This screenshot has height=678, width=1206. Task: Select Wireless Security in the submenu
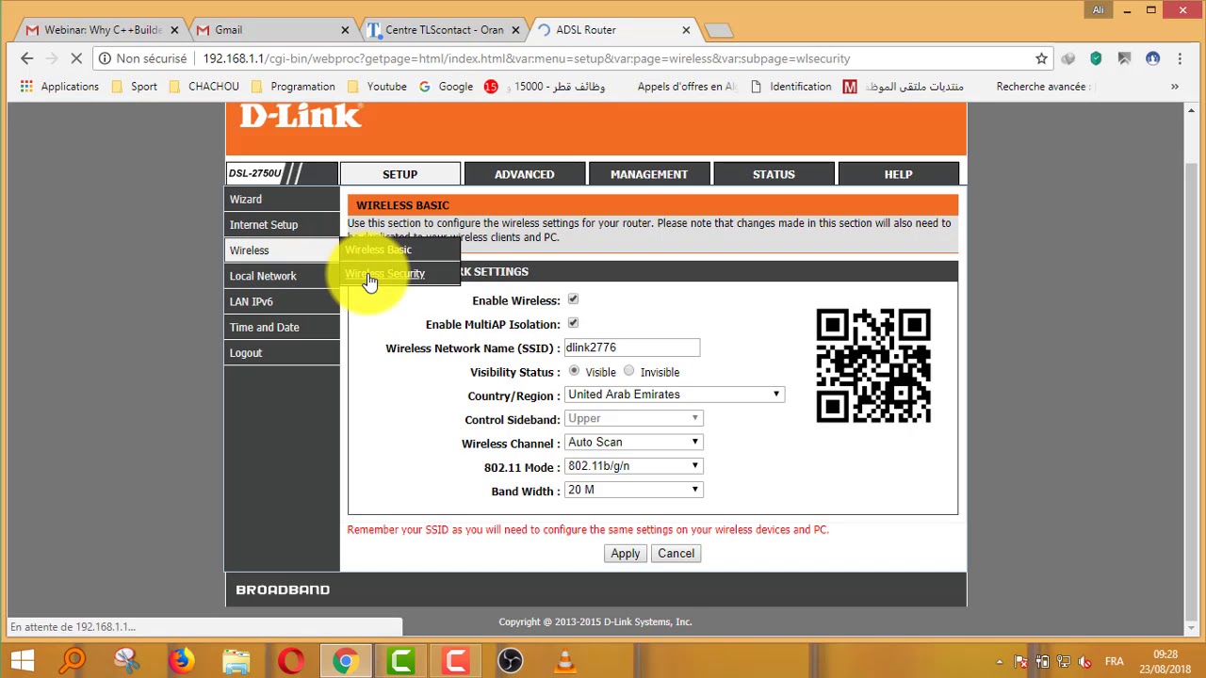(385, 274)
